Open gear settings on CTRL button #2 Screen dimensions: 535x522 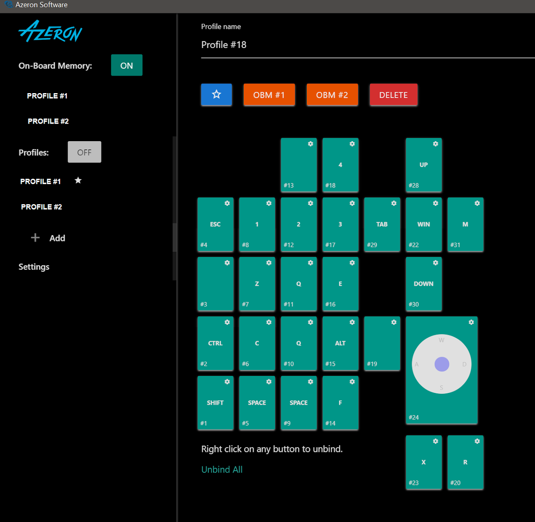click(x=227, y=322)
